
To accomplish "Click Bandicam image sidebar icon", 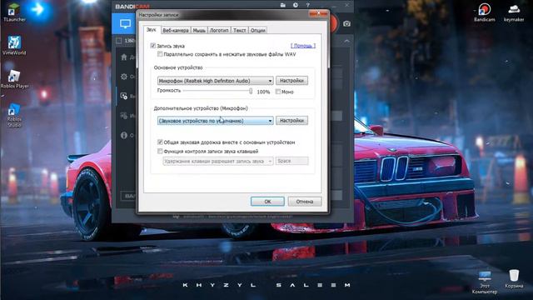I will (124, 116).
